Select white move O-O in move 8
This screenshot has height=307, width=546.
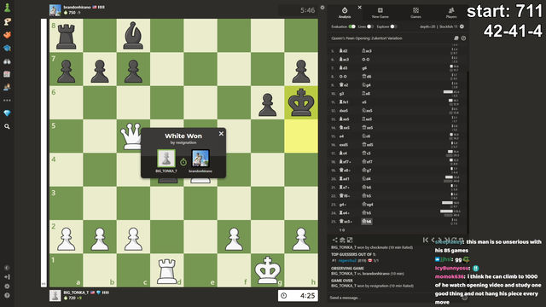(x=343, y=76)
